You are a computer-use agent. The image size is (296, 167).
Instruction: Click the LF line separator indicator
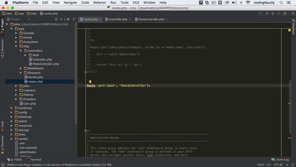[x=269, y=165]
